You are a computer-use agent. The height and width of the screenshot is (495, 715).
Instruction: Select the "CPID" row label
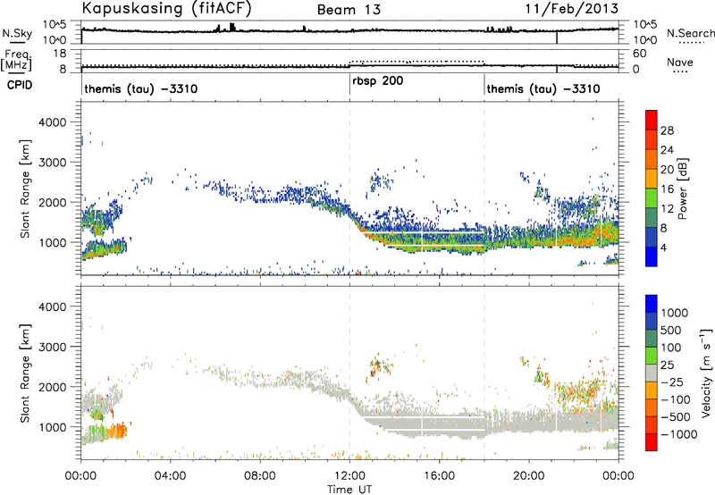click(20, 85)
